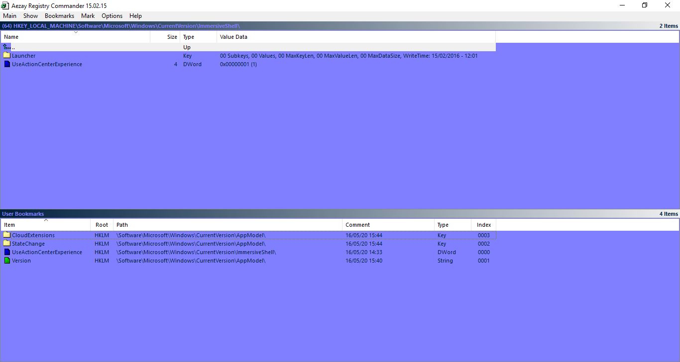Click the Index column header
Screen dimensions: 680x362
point(483,225)
